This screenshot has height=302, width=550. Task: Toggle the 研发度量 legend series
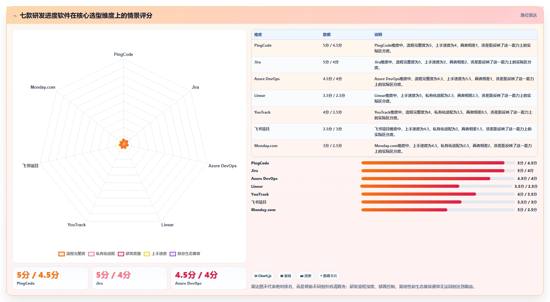(x=130, y=254)
